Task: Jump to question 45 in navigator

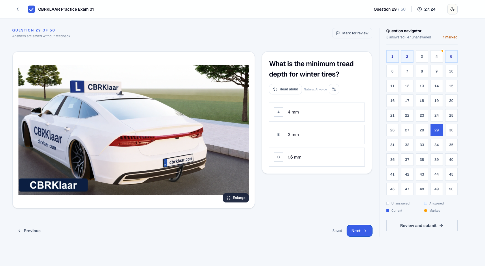Action: (451, 174)
